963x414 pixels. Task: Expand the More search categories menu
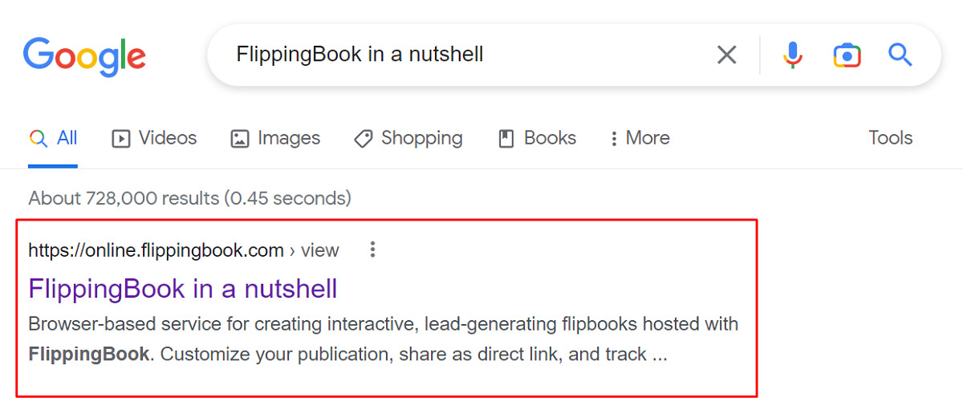coord(639,138)
